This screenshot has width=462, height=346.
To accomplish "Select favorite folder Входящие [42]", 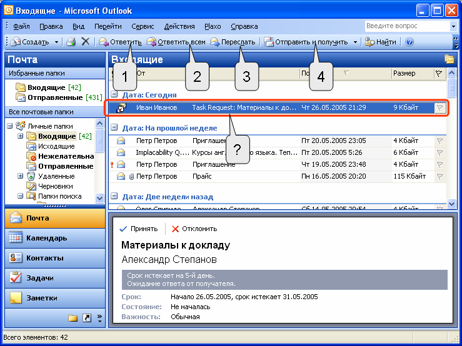I will click(48, 87).
